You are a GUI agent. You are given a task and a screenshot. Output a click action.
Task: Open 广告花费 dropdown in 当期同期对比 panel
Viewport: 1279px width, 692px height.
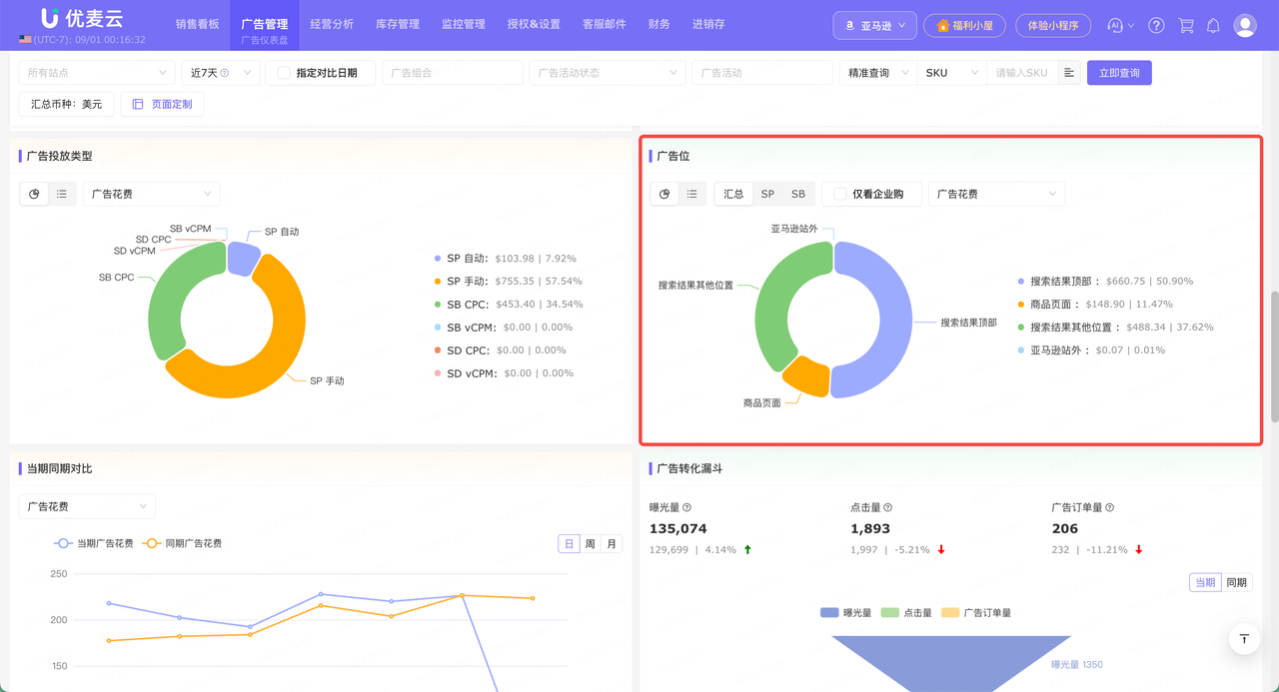point(87,506)
